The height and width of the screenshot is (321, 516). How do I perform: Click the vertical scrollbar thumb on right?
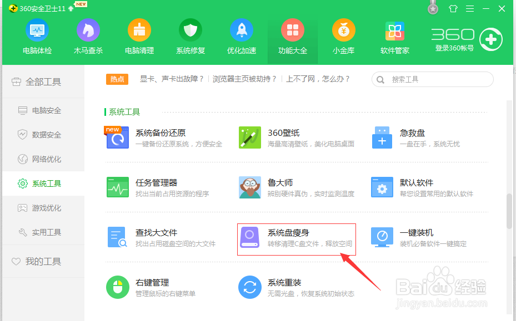click(509, 211)
